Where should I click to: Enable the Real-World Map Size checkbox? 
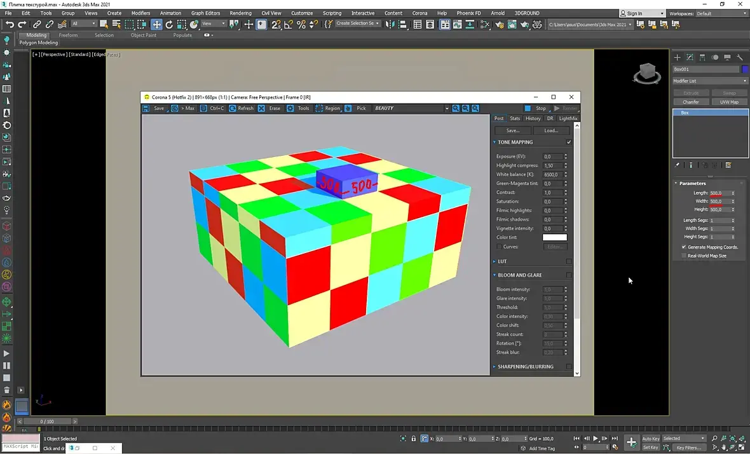coord(684,256)
